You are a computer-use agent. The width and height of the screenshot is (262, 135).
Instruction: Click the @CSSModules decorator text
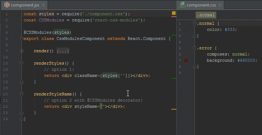(38, 32)
